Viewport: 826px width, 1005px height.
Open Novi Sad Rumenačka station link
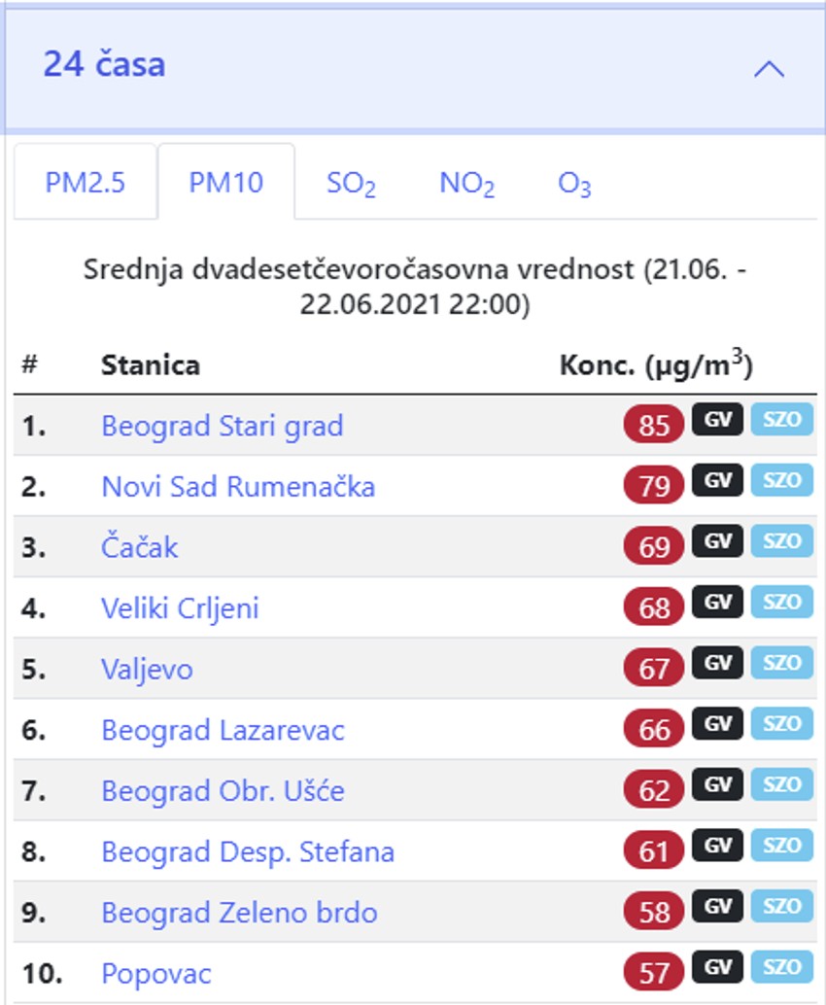click(x=238, y=486)
